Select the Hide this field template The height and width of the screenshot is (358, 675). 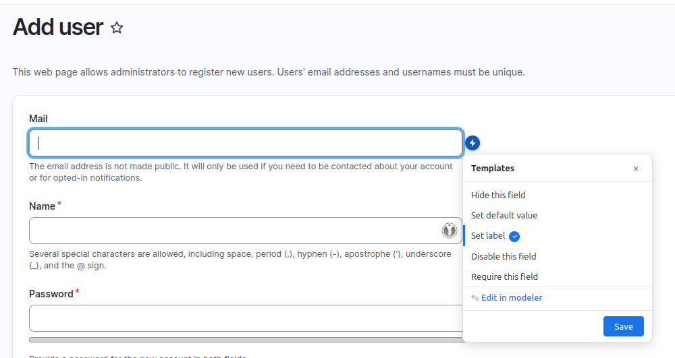[x=498, y=195]
